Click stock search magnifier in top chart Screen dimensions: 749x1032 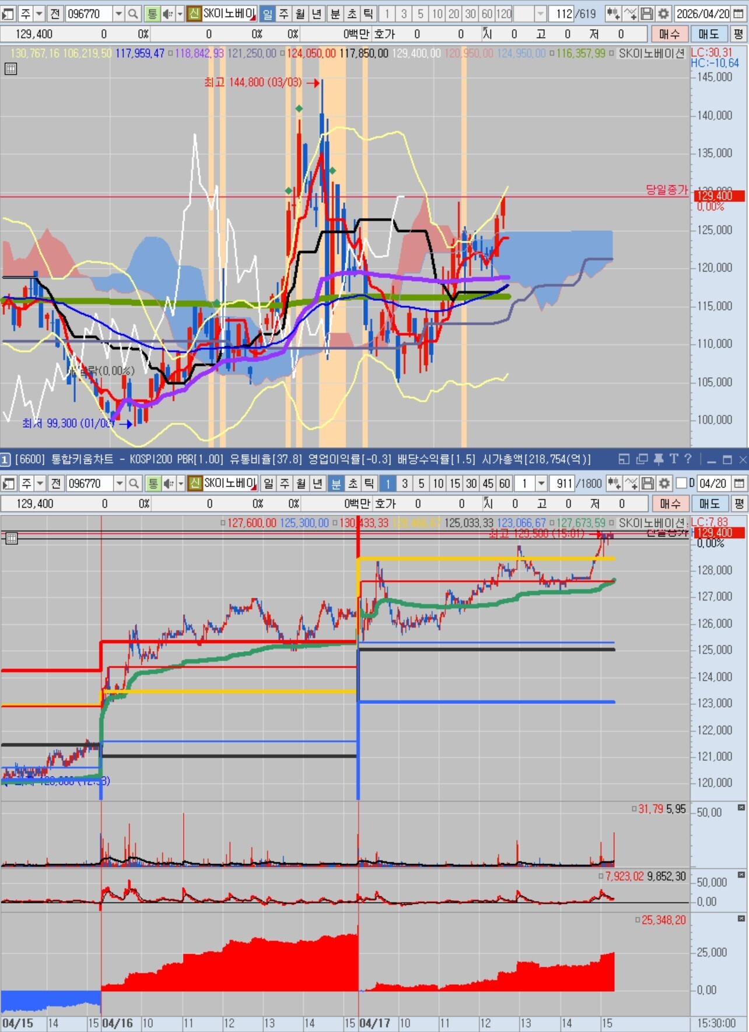(133, 13)
